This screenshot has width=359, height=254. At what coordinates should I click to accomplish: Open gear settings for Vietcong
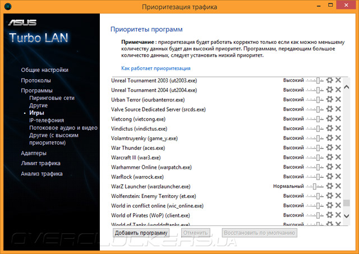point(329,118)
